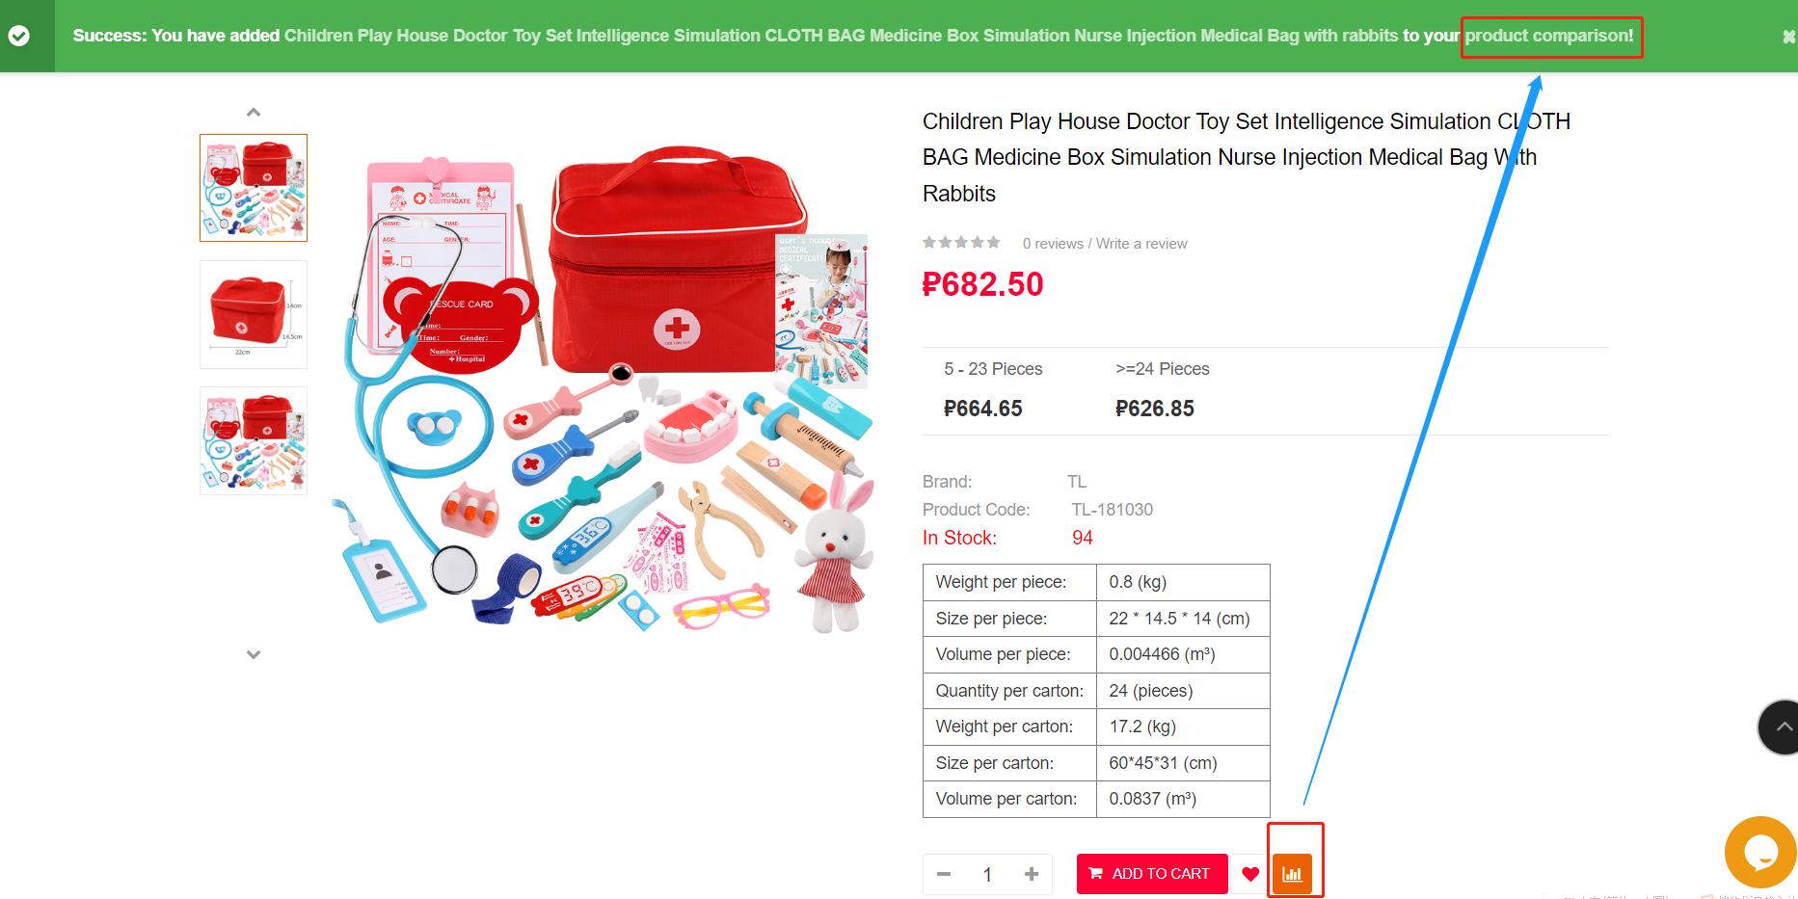Add product to wishlist with heart icon
This screenshot has width=1798, height=899.
(x=1250, y=874)
